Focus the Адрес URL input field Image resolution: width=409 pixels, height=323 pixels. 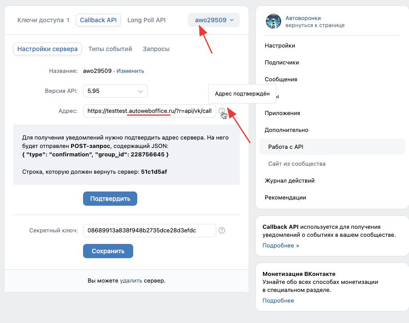149,111
